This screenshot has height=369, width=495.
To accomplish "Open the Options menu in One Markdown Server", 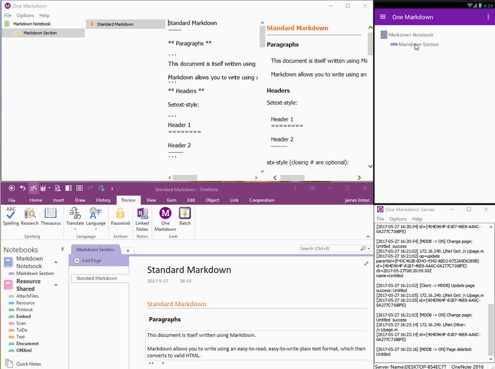I will (x=398, y=219).
